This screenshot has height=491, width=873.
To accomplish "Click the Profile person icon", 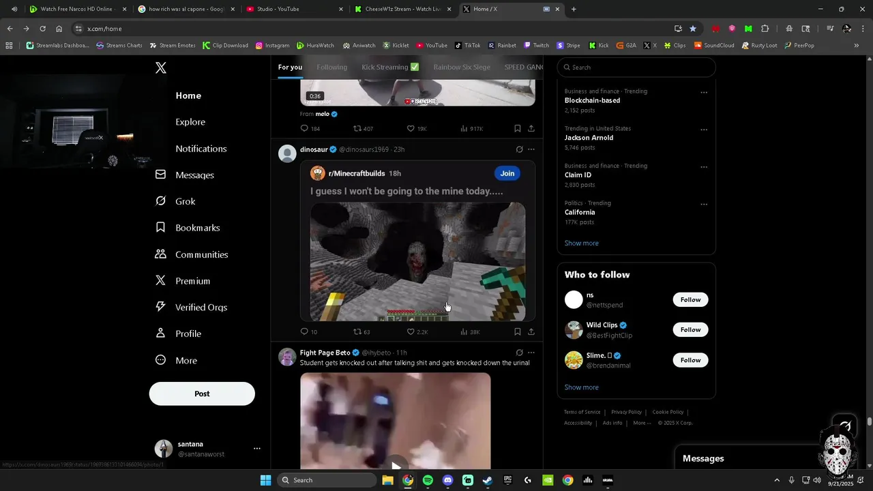I will [x=160, y=333].
